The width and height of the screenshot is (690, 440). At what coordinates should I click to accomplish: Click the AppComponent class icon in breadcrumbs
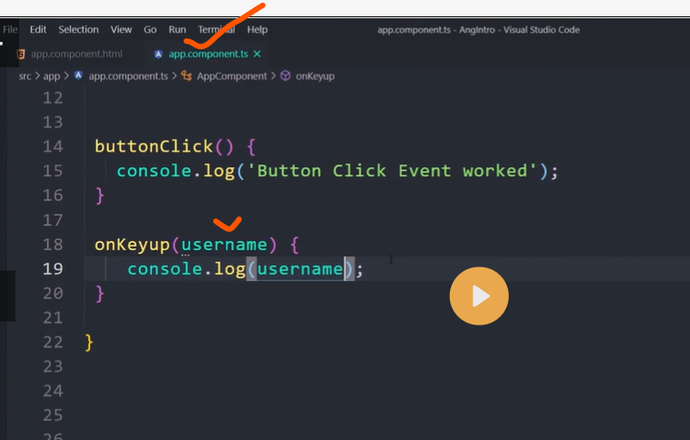coord(188,76)
